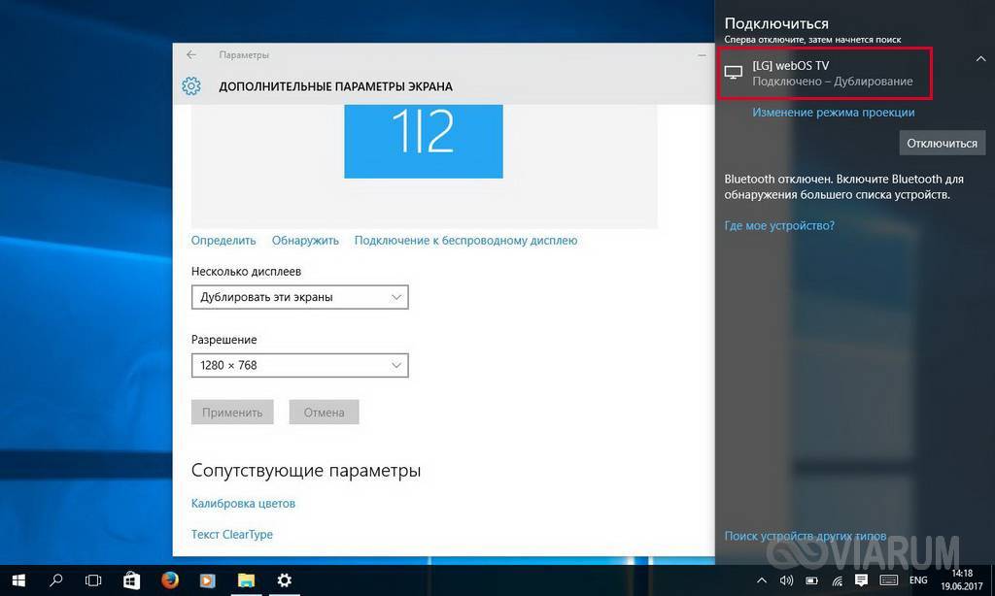Open the Windows Start menu
This screenshot has width=995, height=596.
coord(19,580)
